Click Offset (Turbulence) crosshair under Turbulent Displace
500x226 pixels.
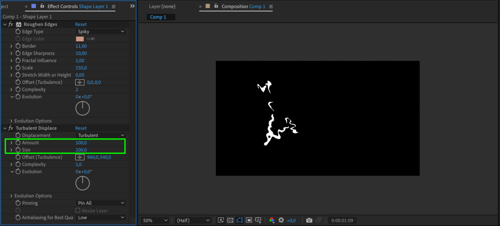point(80,157)
